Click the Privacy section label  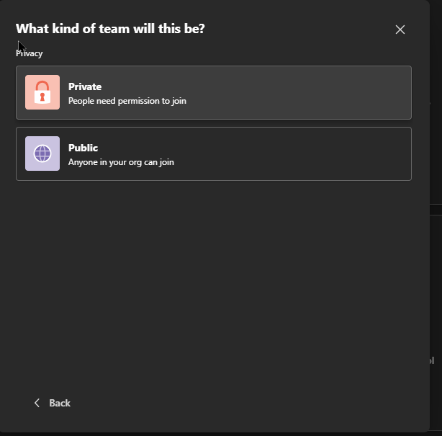(30, 53)
